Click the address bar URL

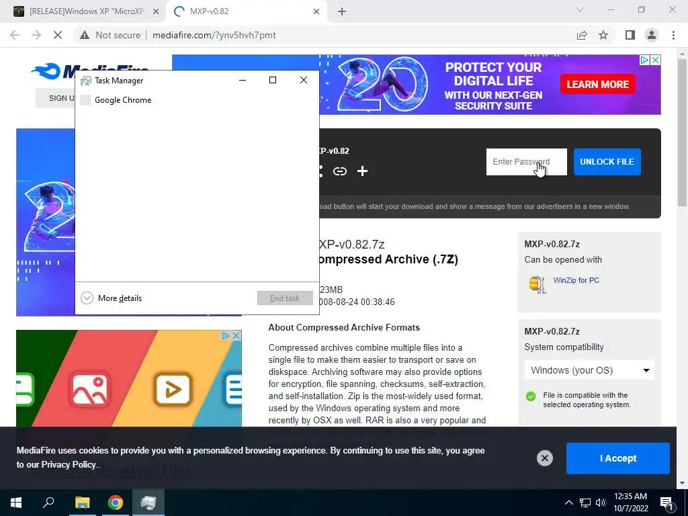[x=214, y=35]
